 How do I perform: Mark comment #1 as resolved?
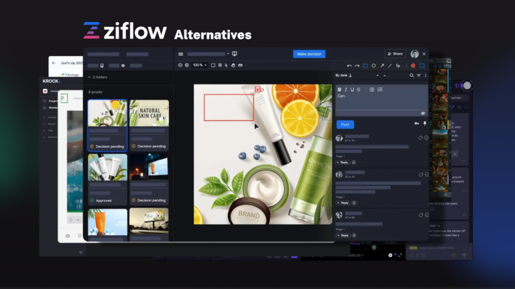click(426, 138)
